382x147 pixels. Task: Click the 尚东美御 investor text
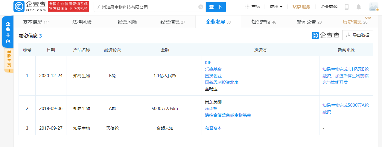(x=213, y=102)
